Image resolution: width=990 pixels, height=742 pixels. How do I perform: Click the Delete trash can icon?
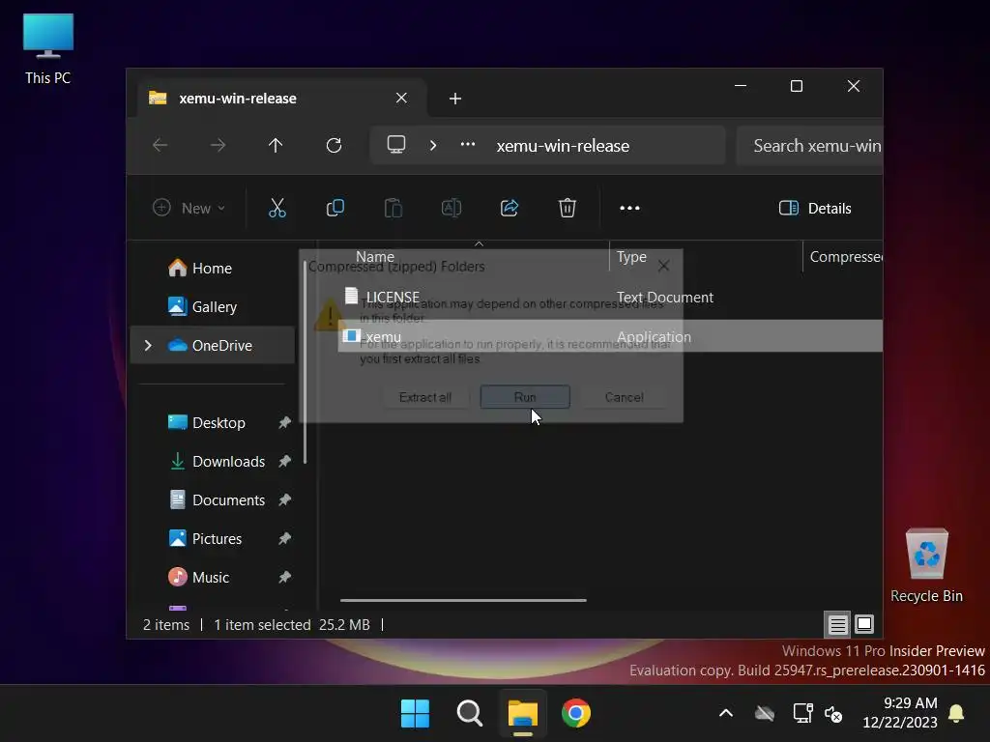(x=567, y=209)
